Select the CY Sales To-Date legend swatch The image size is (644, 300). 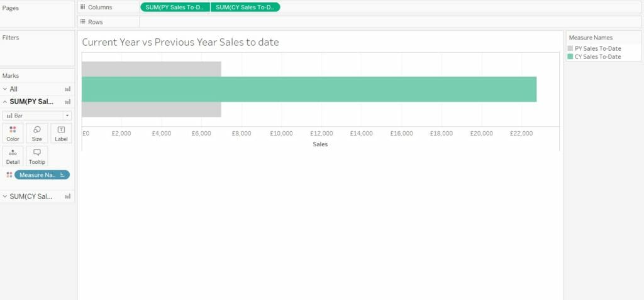tap(570, 56)
